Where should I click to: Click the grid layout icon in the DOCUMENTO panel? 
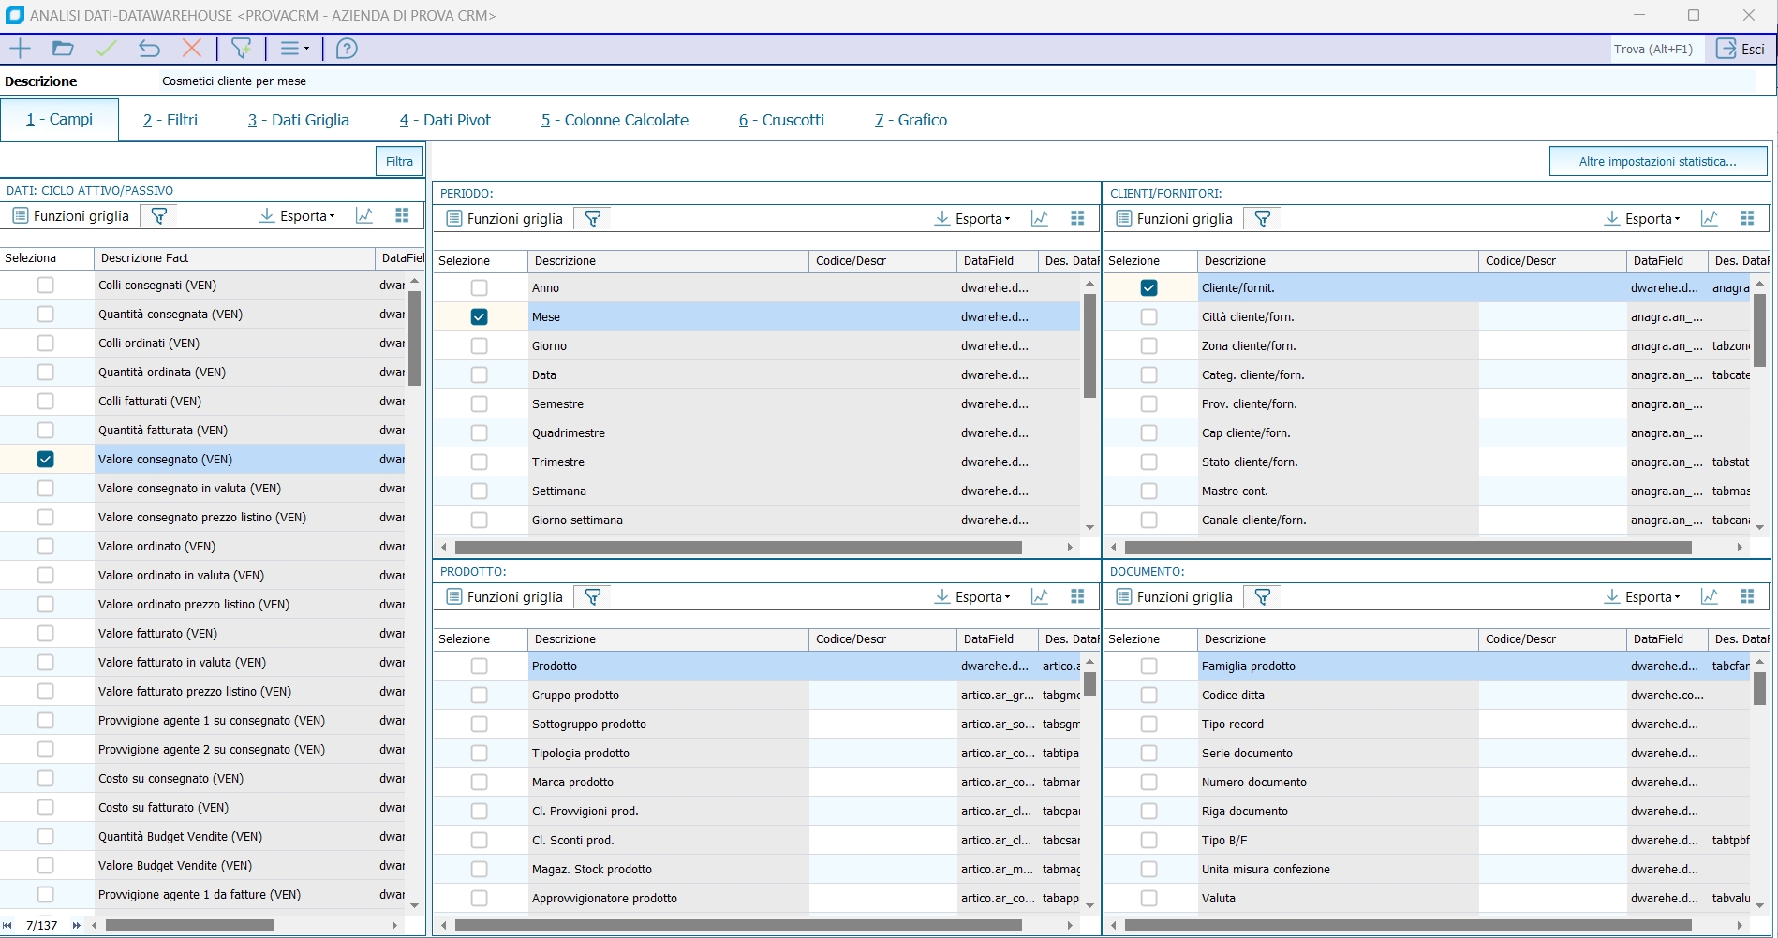(x=1747, y=597)
